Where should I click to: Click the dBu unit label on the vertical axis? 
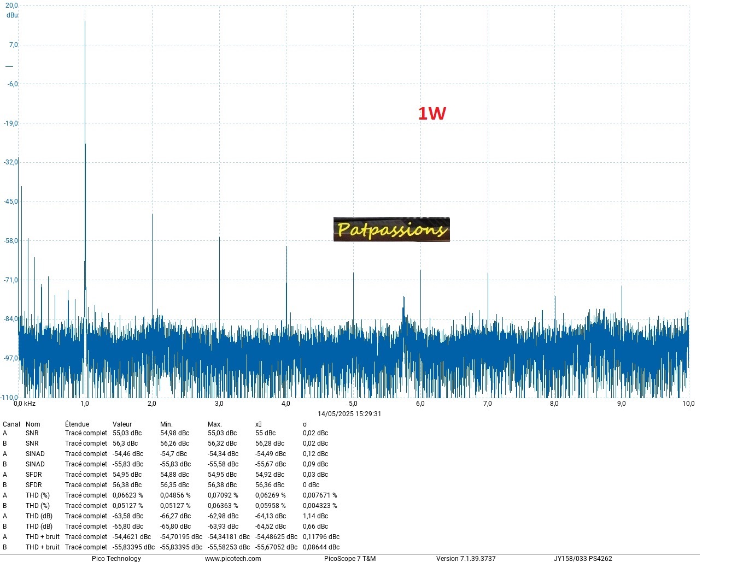click(x=12, y=15)
